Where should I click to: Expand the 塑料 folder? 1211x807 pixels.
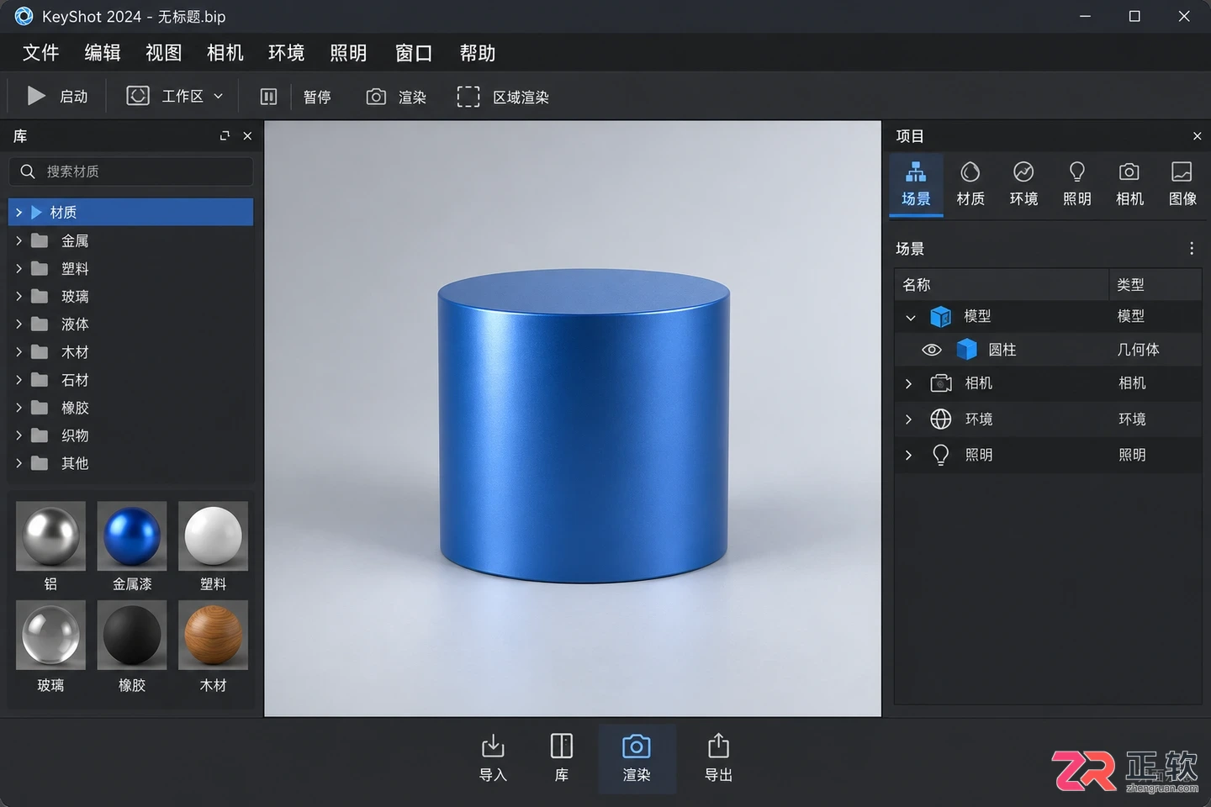pos(19,268)
